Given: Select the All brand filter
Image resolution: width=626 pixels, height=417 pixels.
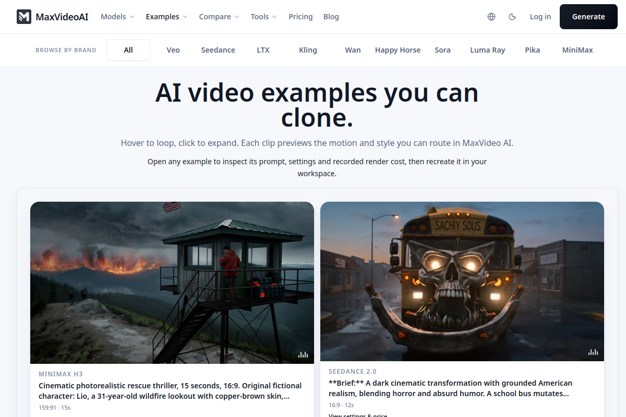Looking at the screenshot, I should click(128, 50).
